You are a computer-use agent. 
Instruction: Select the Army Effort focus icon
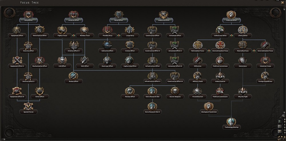[x=28, y=15]
